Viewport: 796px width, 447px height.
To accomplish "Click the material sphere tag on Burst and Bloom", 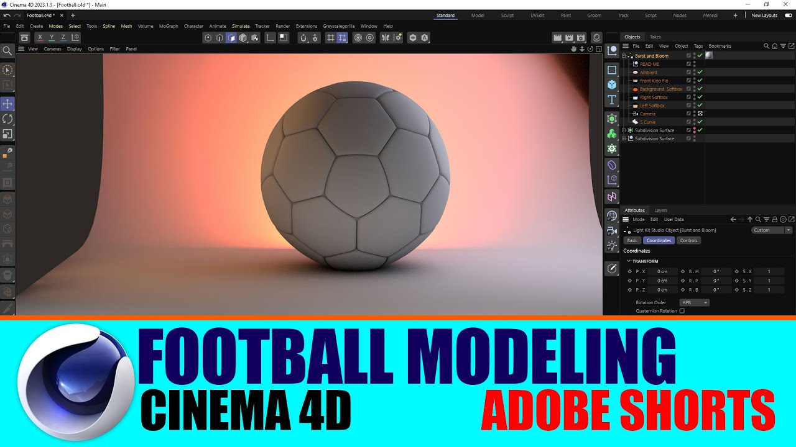I will [x=709, y=55].
